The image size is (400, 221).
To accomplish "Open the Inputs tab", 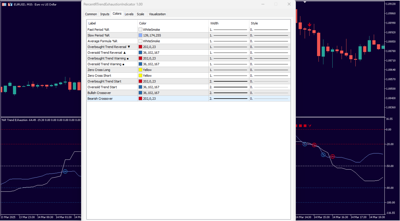I will click(105, 14).
